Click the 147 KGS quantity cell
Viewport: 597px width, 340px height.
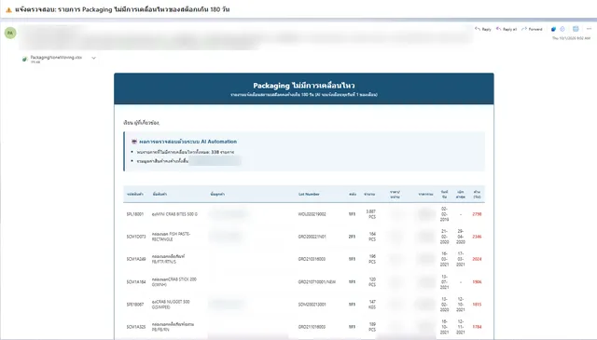click(x=372, y=305)
